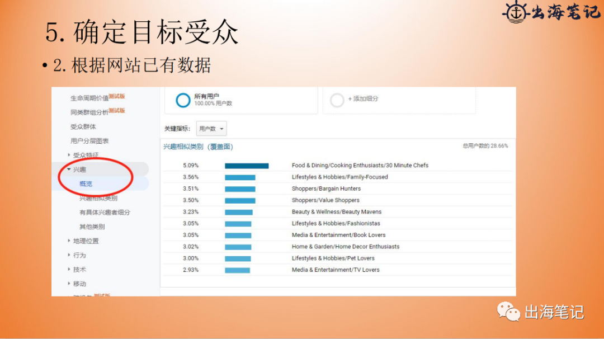The width and height of the screenshot is (604, 339).
Task: Open the 用户数 key metric dropdown
Action: [211, 129]
